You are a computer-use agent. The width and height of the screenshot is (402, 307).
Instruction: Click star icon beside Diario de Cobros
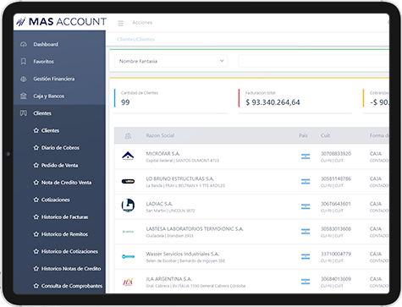[x=36, y=148]
